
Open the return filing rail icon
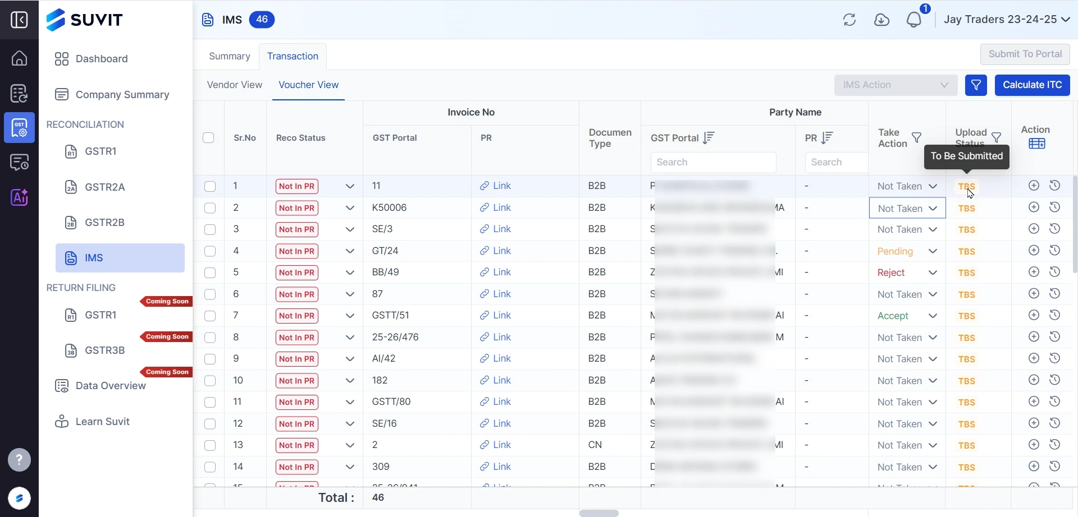click(x=19, y=163)
